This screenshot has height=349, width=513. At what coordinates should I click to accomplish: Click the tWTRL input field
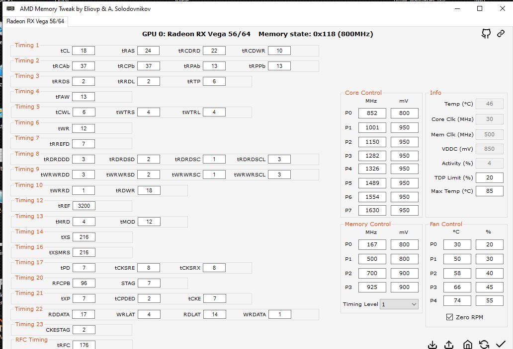point(214,112)
